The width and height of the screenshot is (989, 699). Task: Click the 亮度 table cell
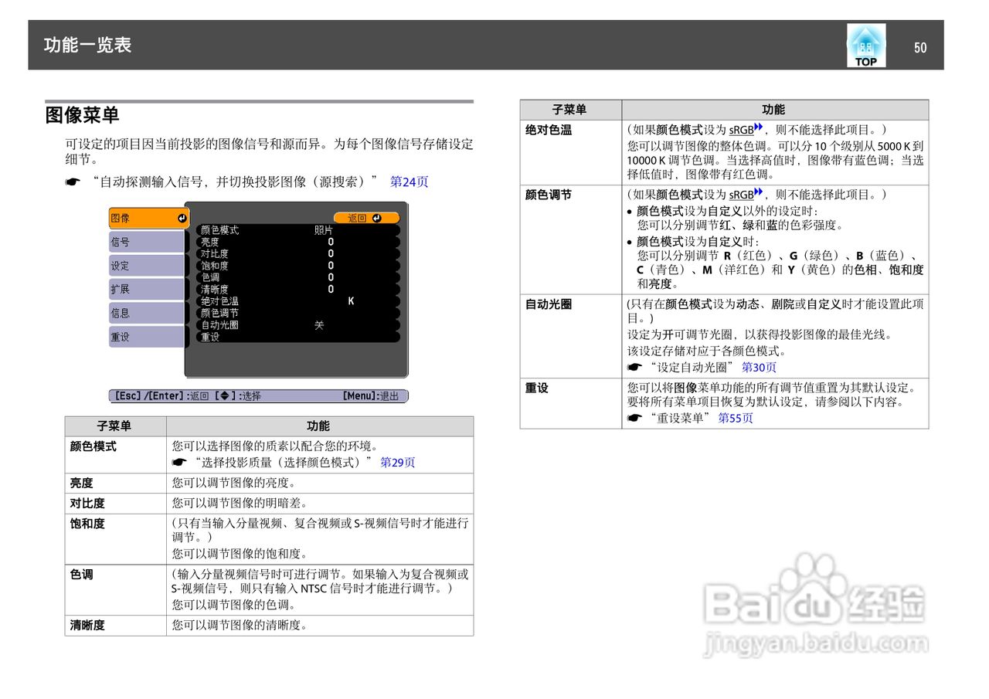[115, 483]
